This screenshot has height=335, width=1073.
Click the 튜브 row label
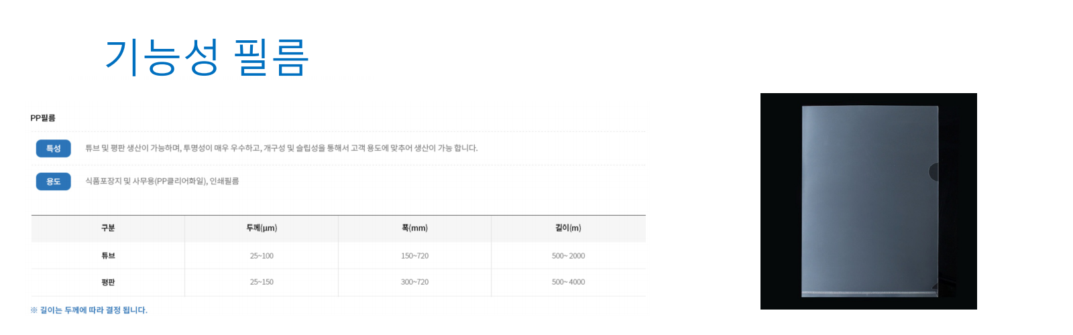click(x=108, y=256)
